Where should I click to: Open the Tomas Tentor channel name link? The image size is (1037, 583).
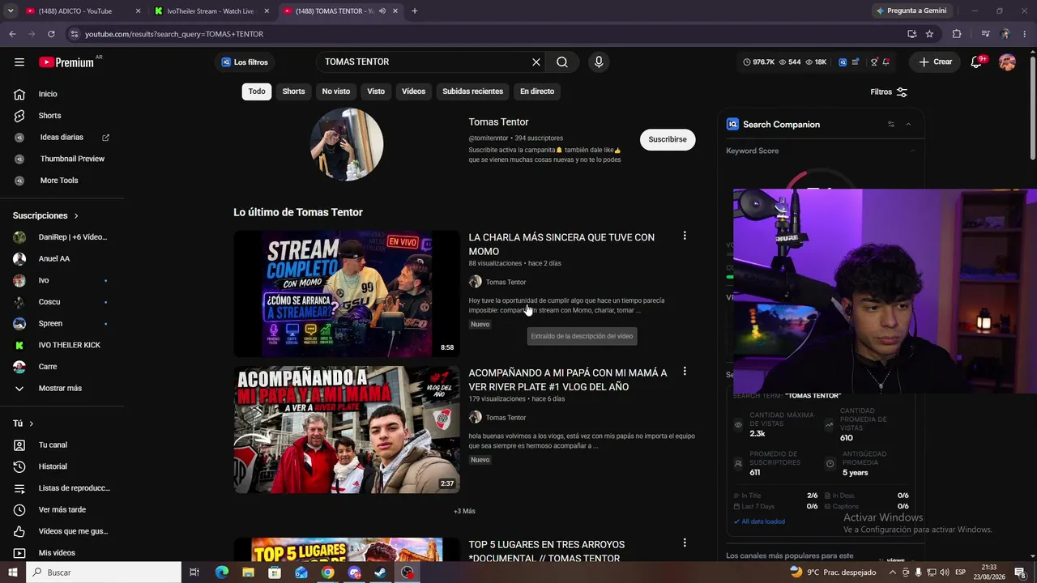tap(498, 121)
